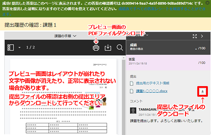Screen dimensions: 211x135
Task: Collapse grading panel with right chevron
Action: pyautogui.click(x=202, y=36)
